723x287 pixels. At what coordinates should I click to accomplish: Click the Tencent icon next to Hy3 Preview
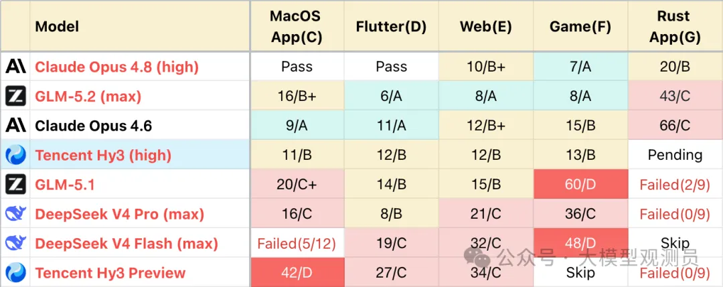[x=15, y=272]
